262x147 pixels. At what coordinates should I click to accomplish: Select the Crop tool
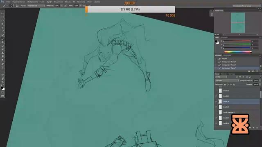click(2, 28)
